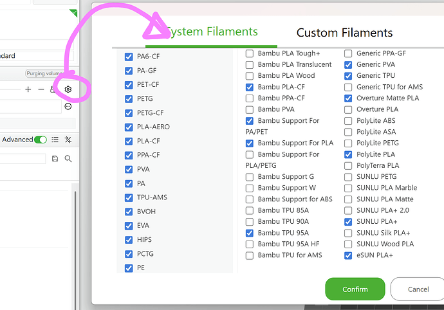Disable Generic TPU filament
This screenshot has height=310, width=444.
[x=348, y=76]
